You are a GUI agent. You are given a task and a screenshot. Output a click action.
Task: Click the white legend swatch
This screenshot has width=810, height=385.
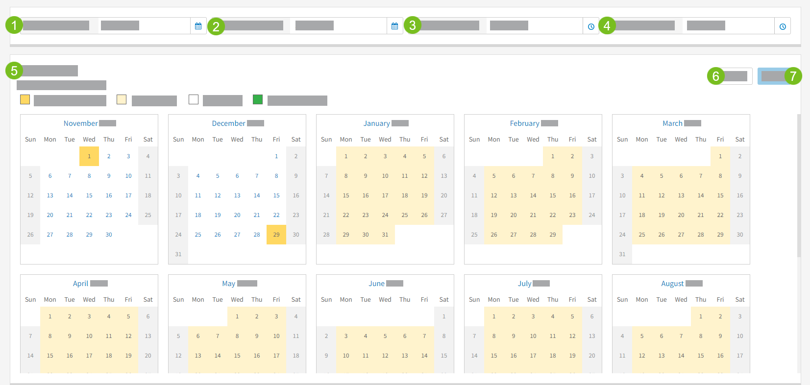tap(194, 99)
